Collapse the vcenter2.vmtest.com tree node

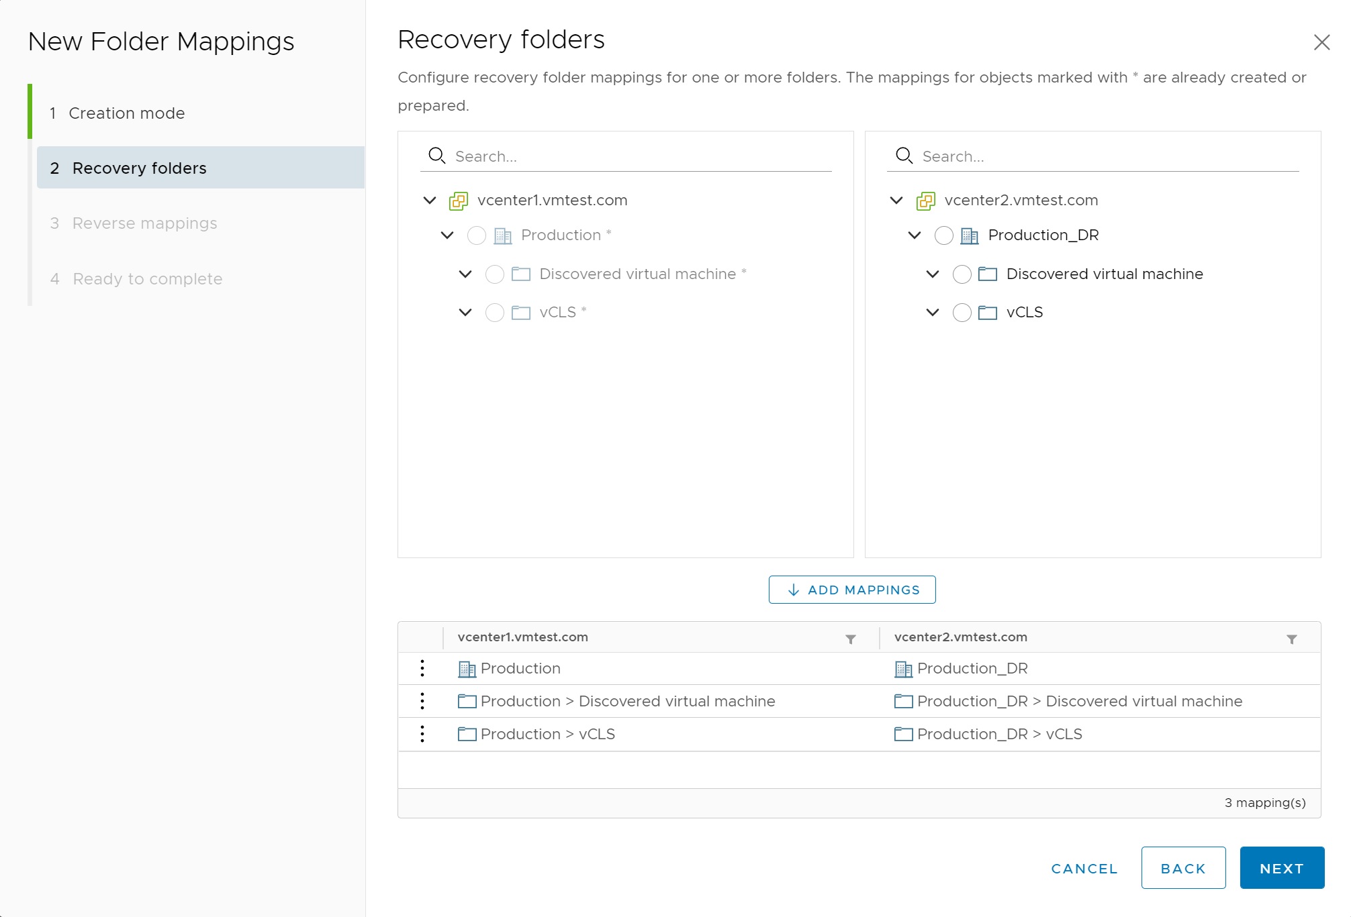click(896, 200)
